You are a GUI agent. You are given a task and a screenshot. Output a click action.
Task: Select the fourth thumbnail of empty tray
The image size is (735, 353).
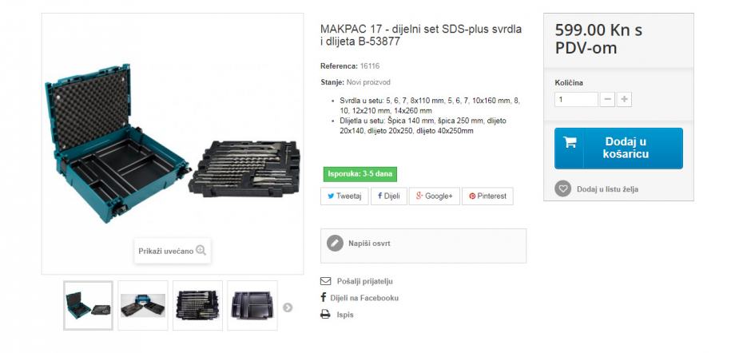[252, 306]
